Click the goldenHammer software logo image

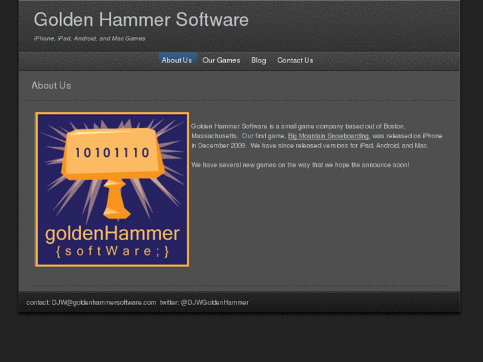point(112,189)
